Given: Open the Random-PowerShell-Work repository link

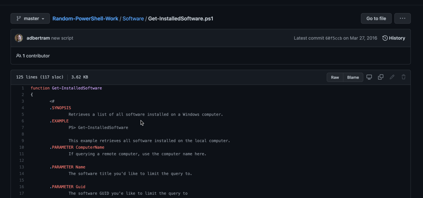Looking at the screenshot, I should pyautogui.click(x=85, y=18).
